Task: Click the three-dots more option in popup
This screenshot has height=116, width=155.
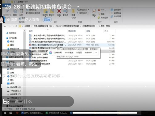Action: pos(96,53)
